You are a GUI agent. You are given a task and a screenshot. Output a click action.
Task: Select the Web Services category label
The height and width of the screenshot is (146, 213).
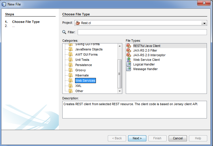coord(85,81)
